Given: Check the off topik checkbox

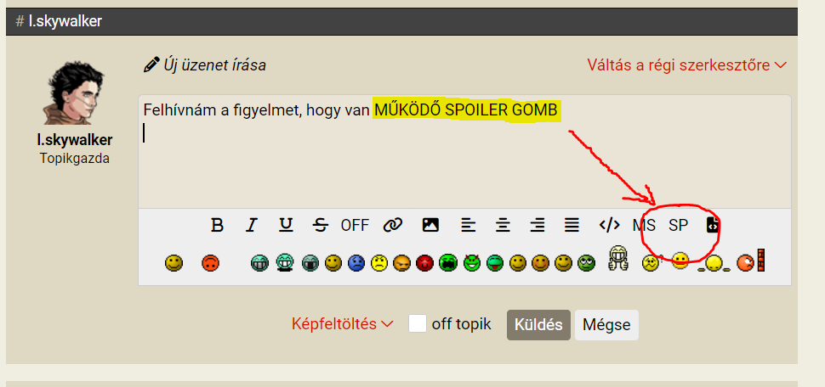Looking at the screenshot, I should click(418, 323).
